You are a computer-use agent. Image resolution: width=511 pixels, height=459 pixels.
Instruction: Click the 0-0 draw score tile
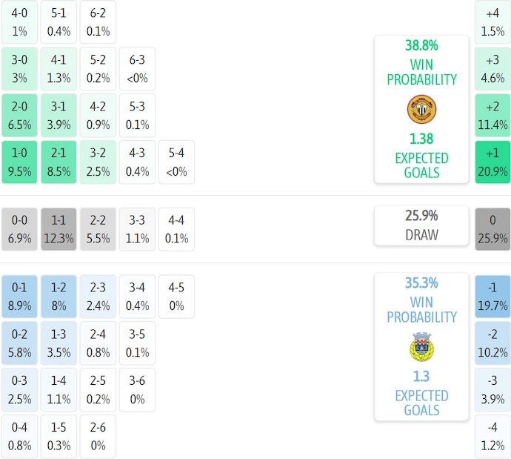point(19,229)
